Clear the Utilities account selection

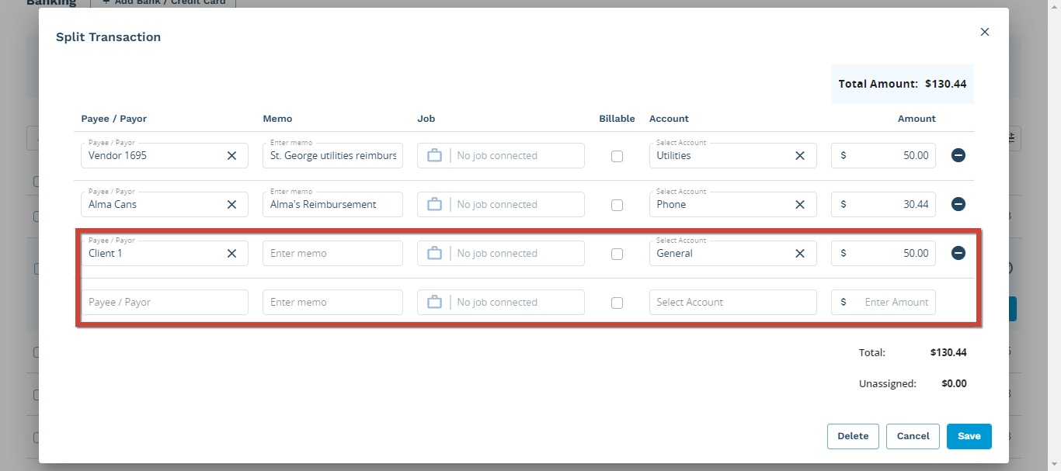pyautogui.click(x=800, y=155)
